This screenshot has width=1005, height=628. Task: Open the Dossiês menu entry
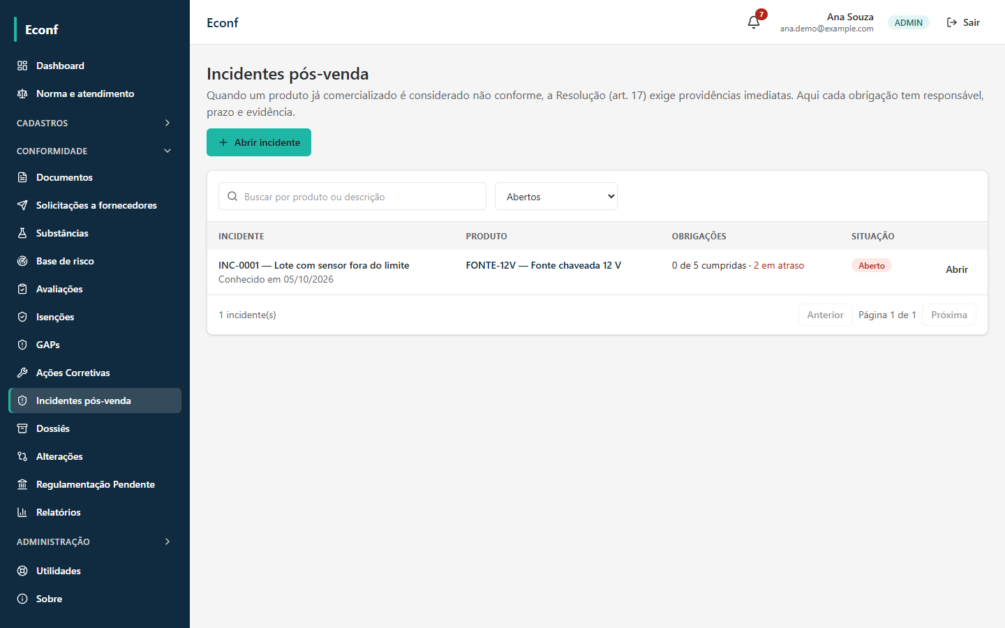point(95,428)
